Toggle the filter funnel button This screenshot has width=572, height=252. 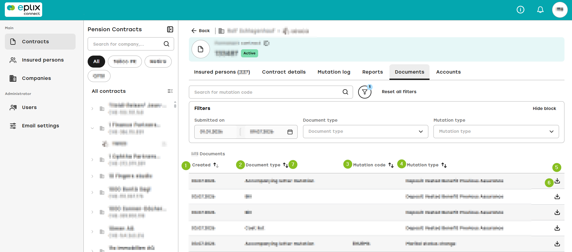(x=364, y=92)
